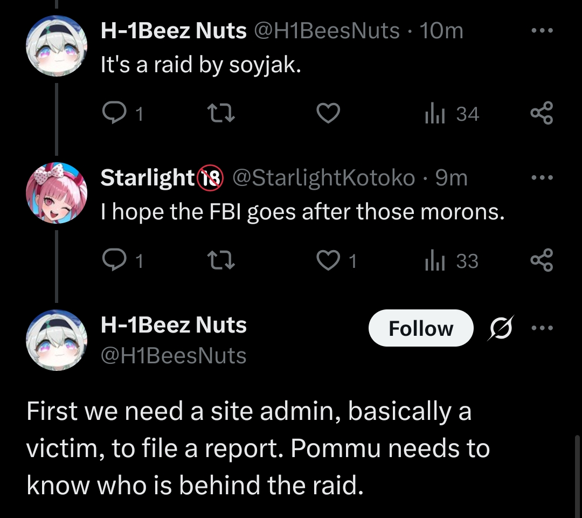
Task: Open more options beside the Follow button
Action: (x=542, y=328)
